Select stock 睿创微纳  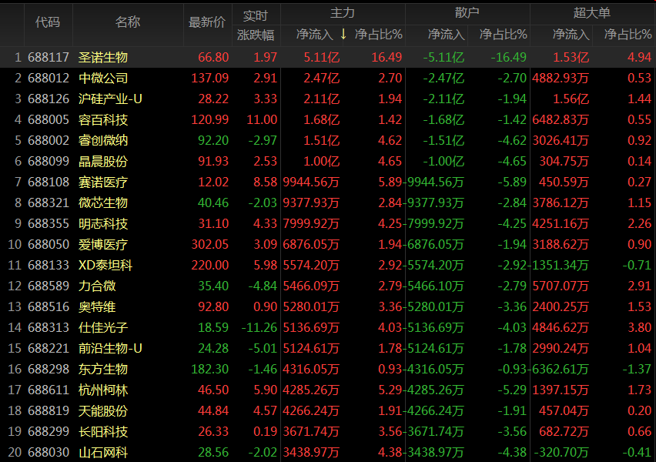(103, 141)
